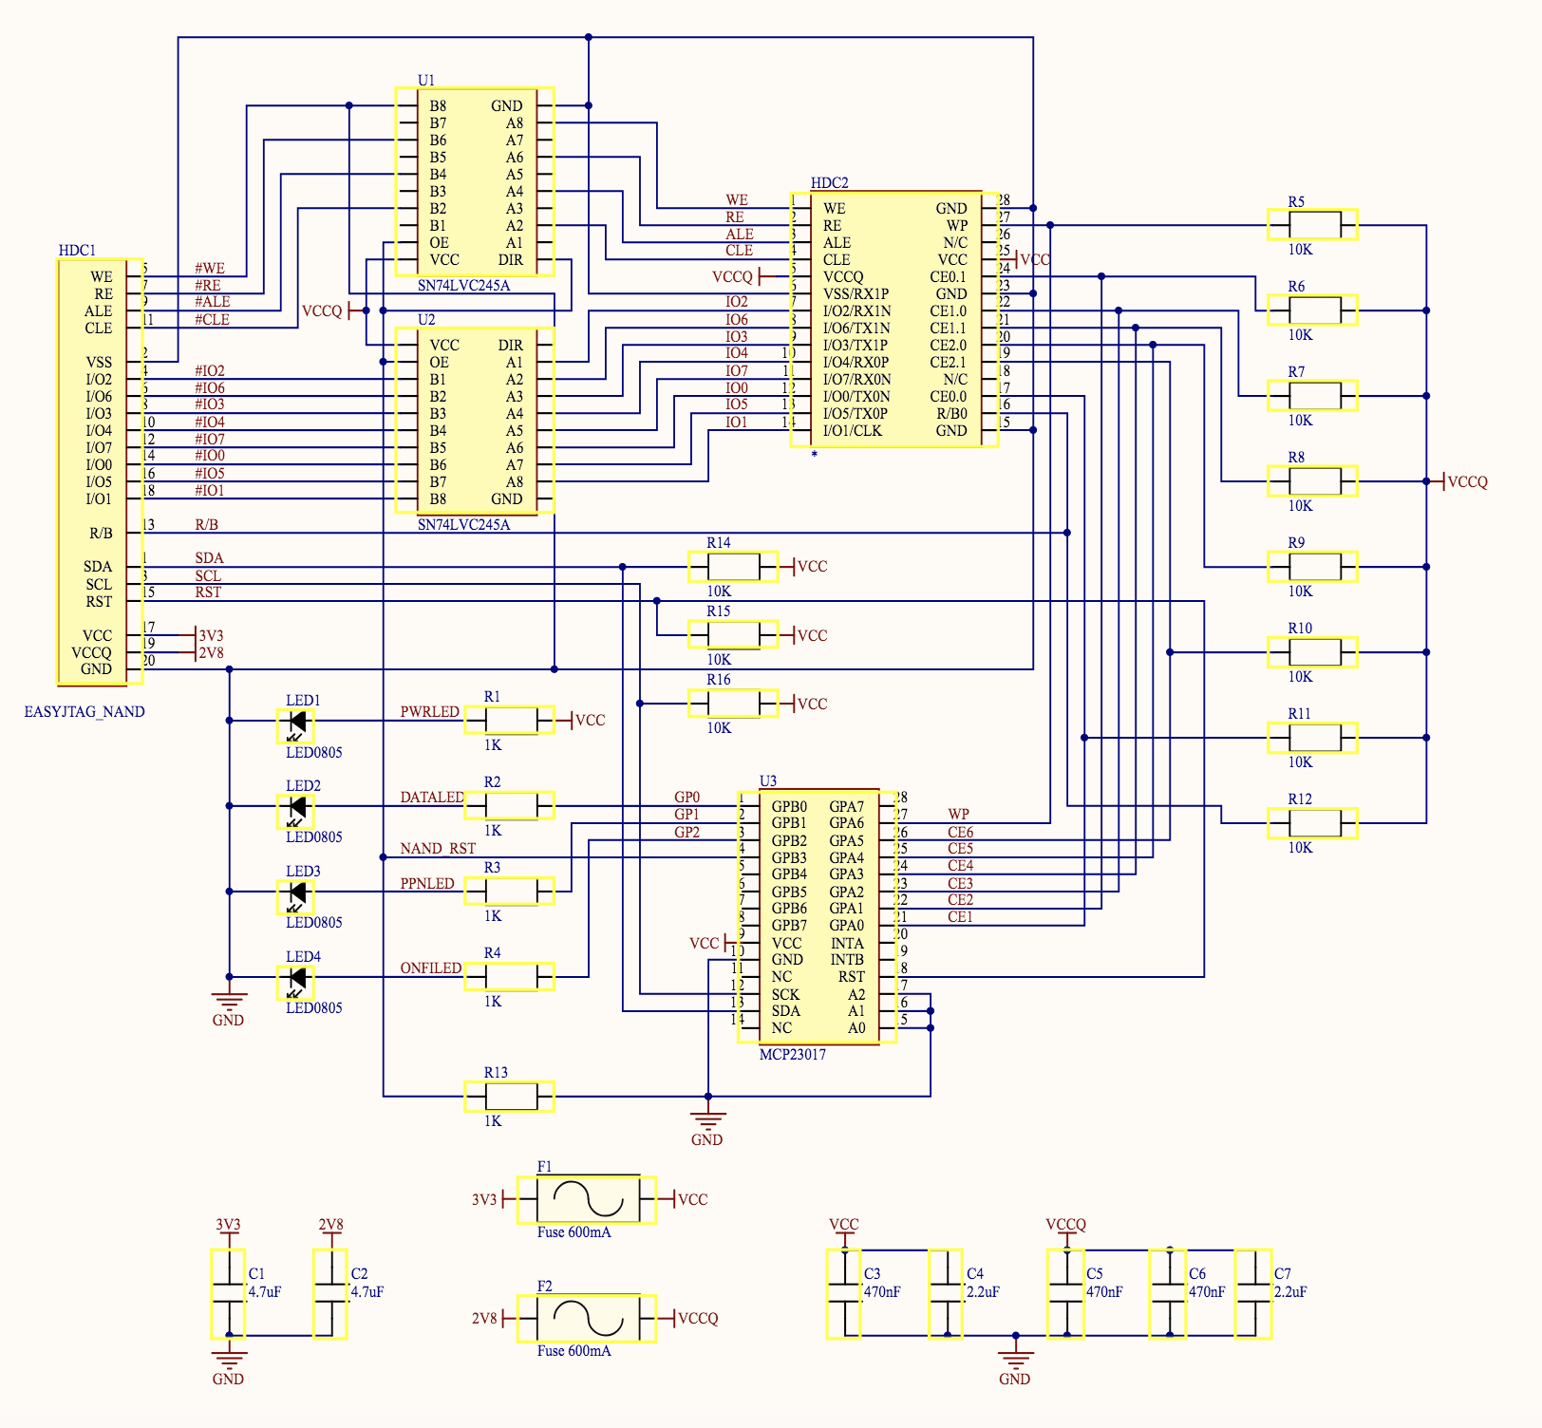1542x1428 pixels.
Task: Click resistor R1 on PWRLED net
Action: (510, 721)
